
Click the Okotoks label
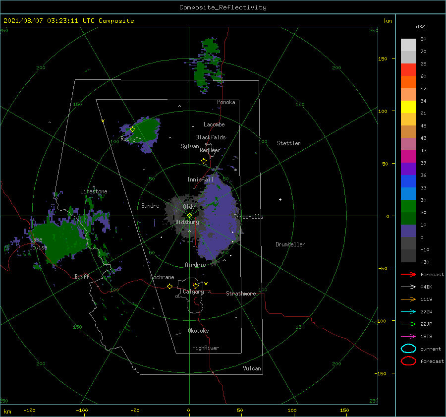pos(198,331)
